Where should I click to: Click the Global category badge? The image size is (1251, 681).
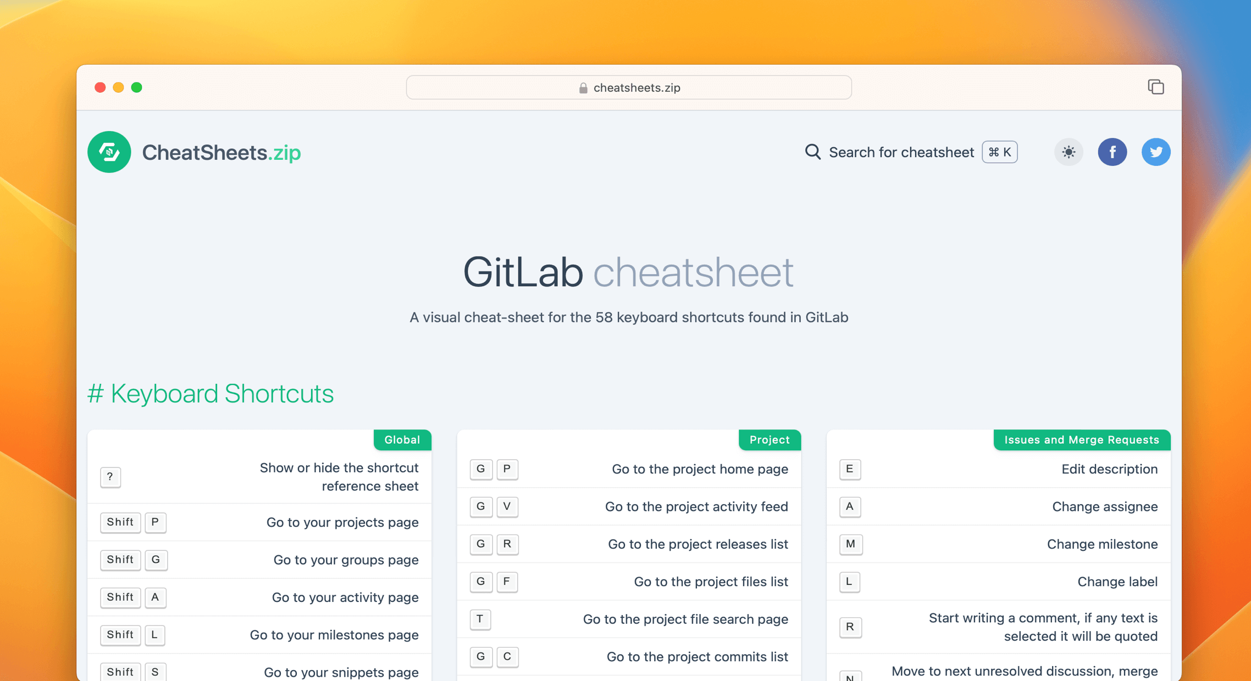[x=401, y=439]
